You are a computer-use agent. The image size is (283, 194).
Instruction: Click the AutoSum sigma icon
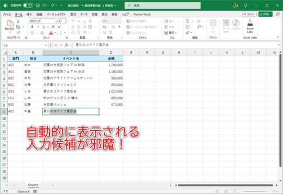click(x=188, y=21)
